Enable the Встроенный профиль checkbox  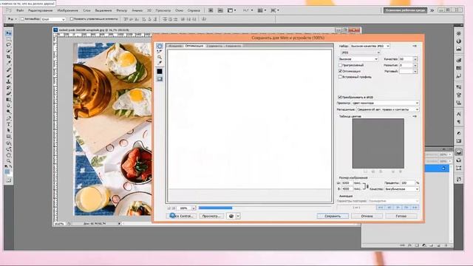click(x=340, y=77)
